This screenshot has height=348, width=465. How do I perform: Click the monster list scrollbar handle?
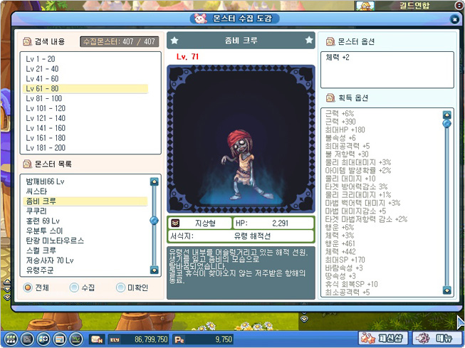point(154,221)
